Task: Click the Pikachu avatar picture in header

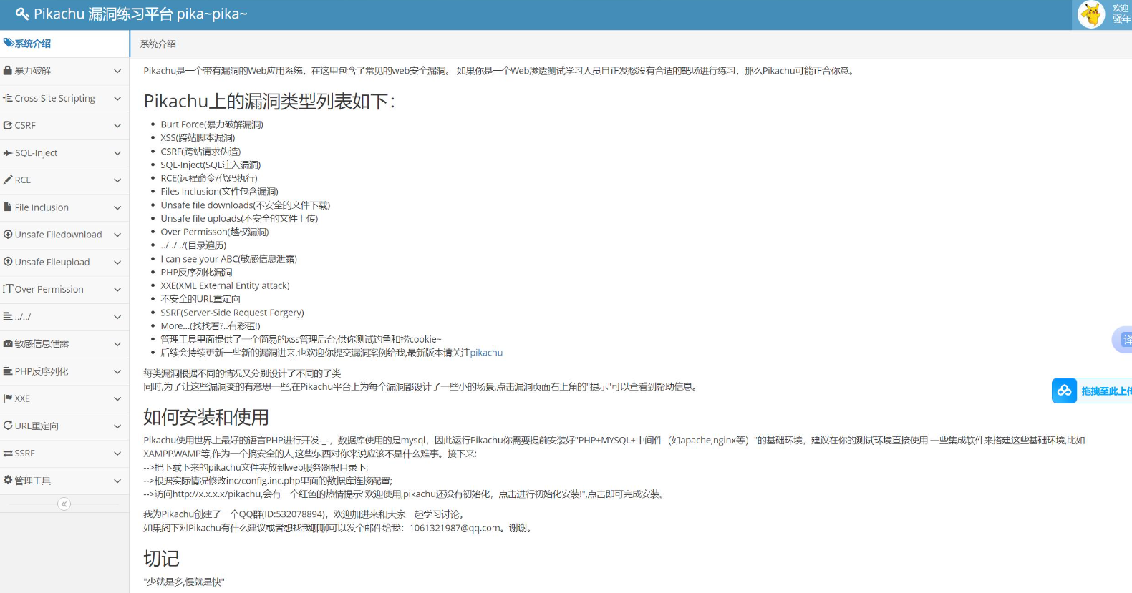Action: tap(1091, 14)
